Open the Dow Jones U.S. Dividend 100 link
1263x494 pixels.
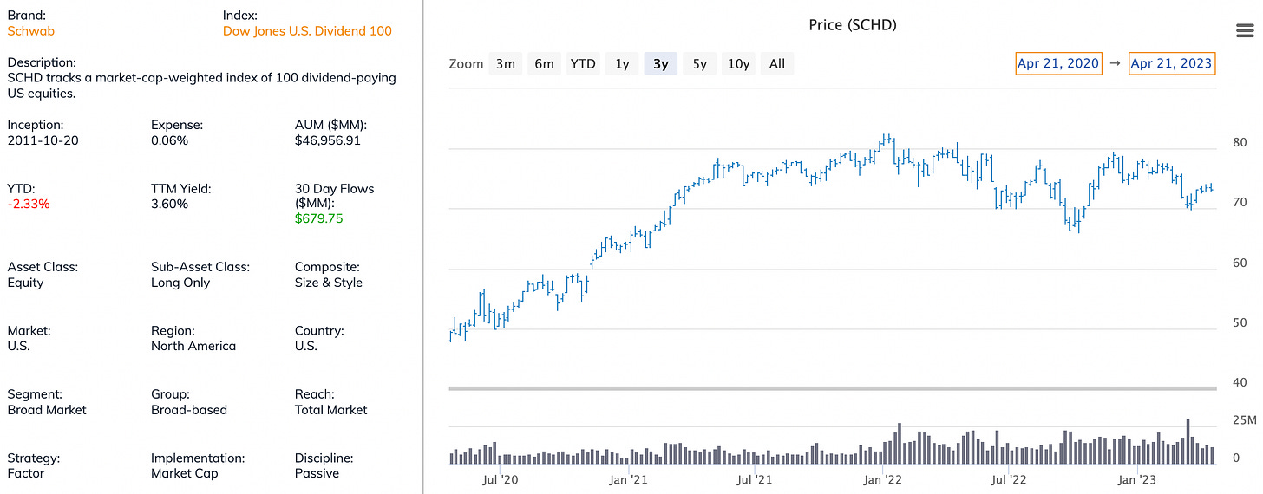coord(307,30)
